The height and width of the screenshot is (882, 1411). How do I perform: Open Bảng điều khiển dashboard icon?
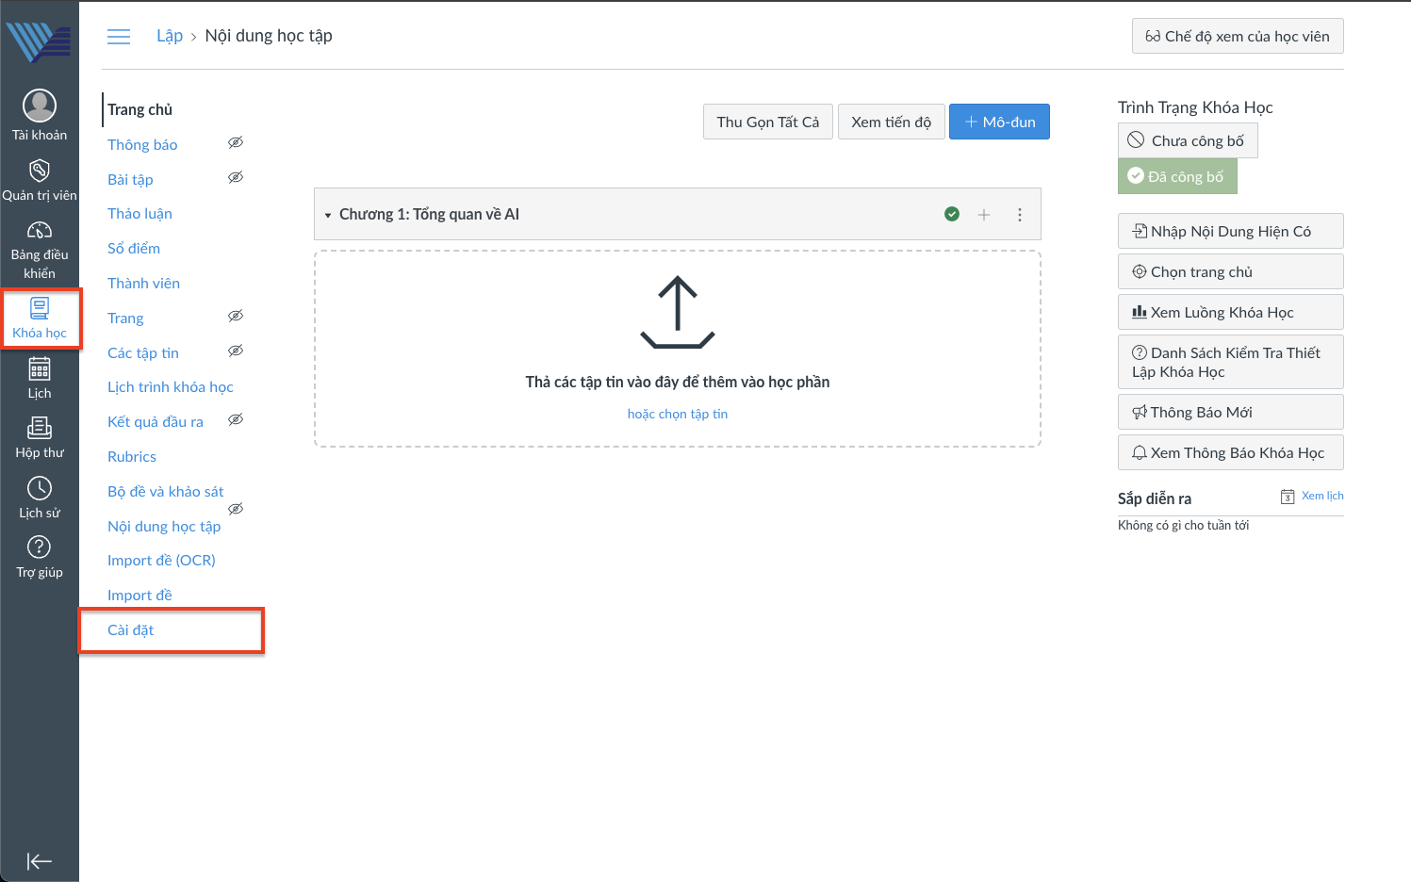[x=40, y=231]
